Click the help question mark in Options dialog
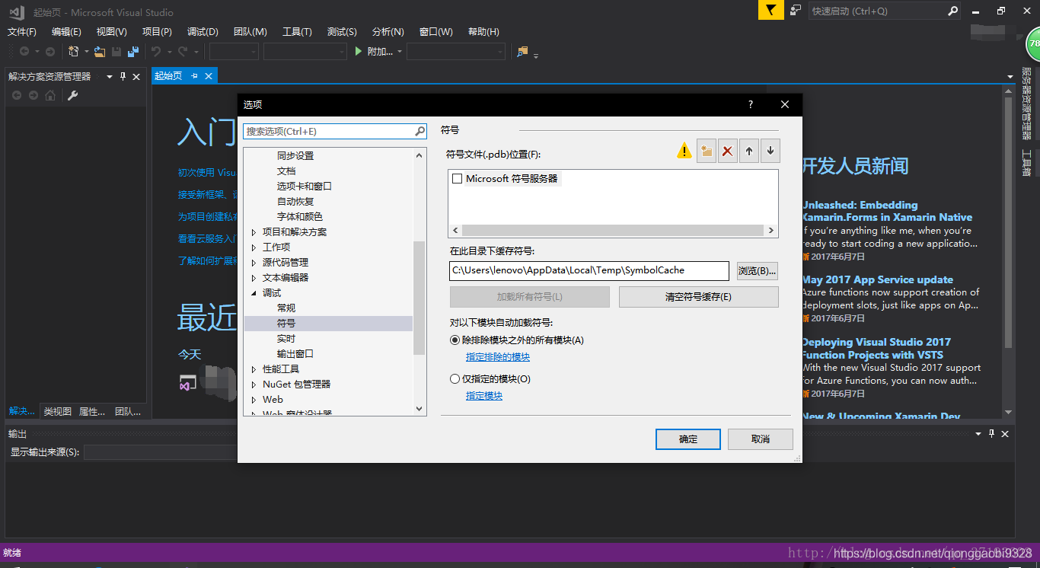This screenshot has height=568, width=1040. 750,104
